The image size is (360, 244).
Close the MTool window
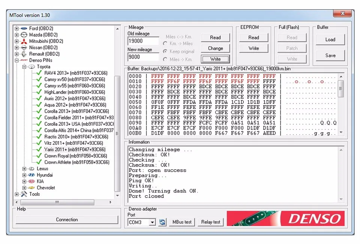(x=342, y=13)
